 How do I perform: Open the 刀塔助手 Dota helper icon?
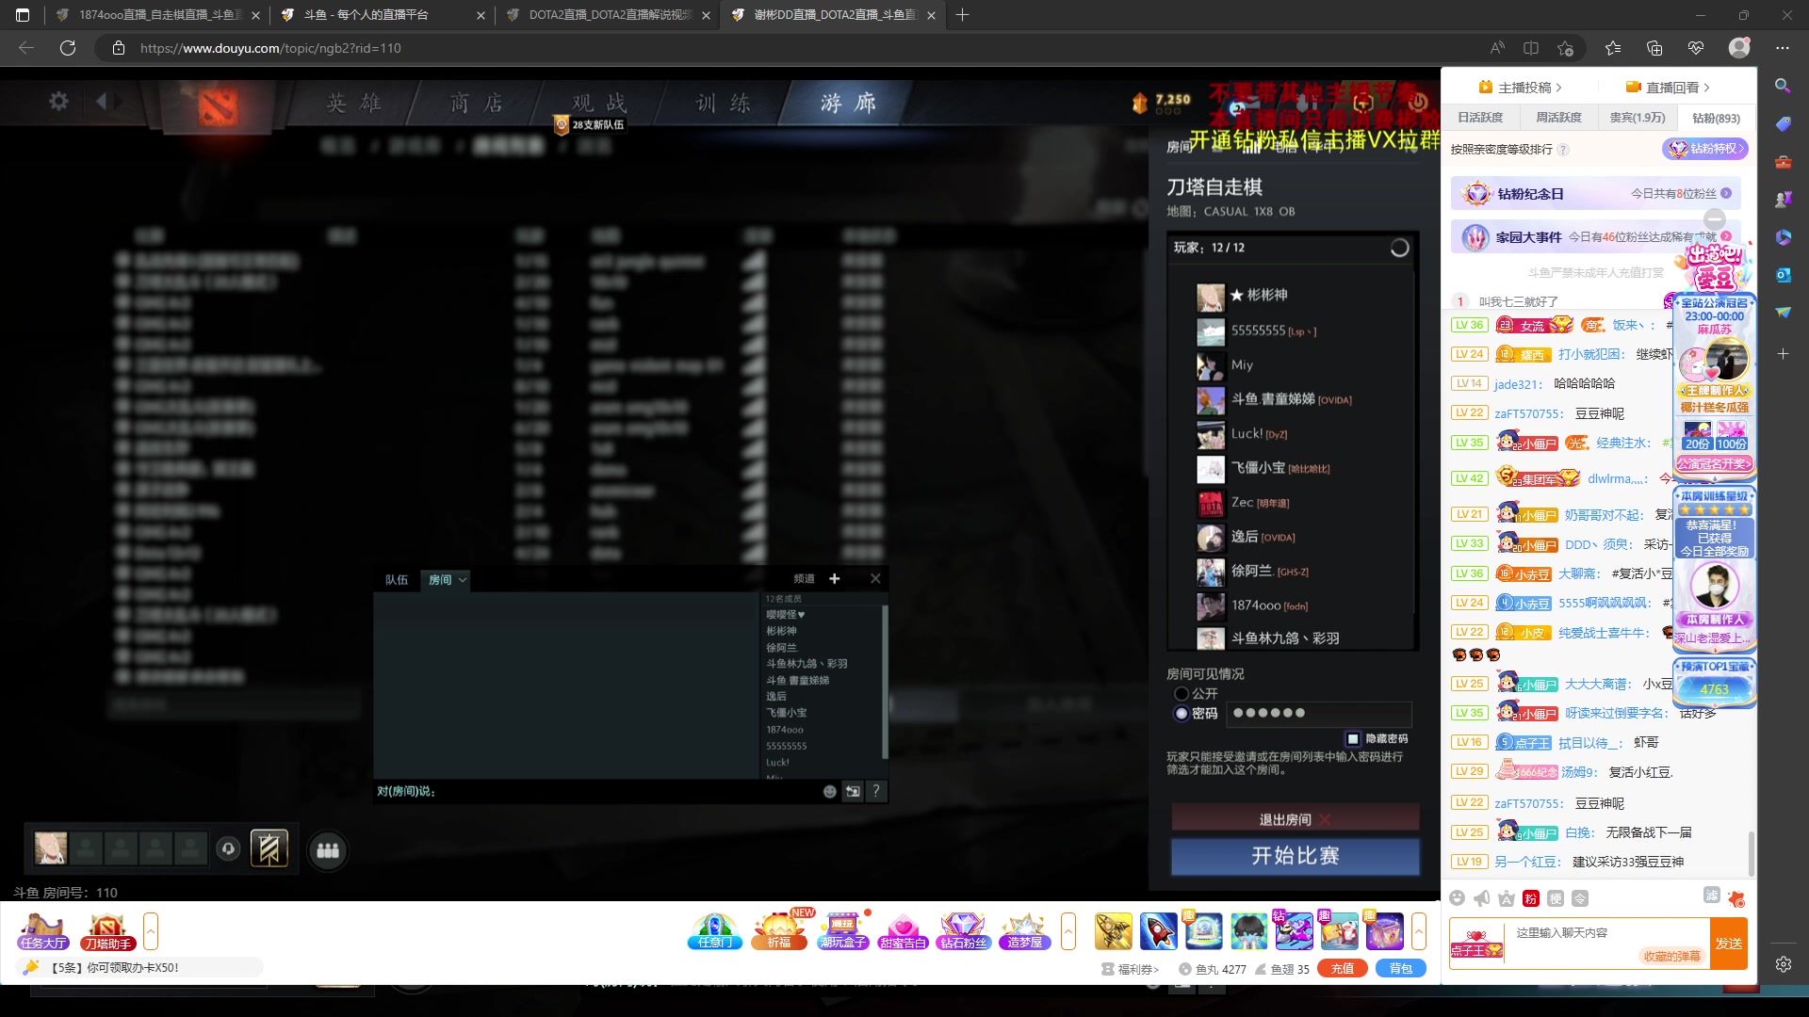107,931
